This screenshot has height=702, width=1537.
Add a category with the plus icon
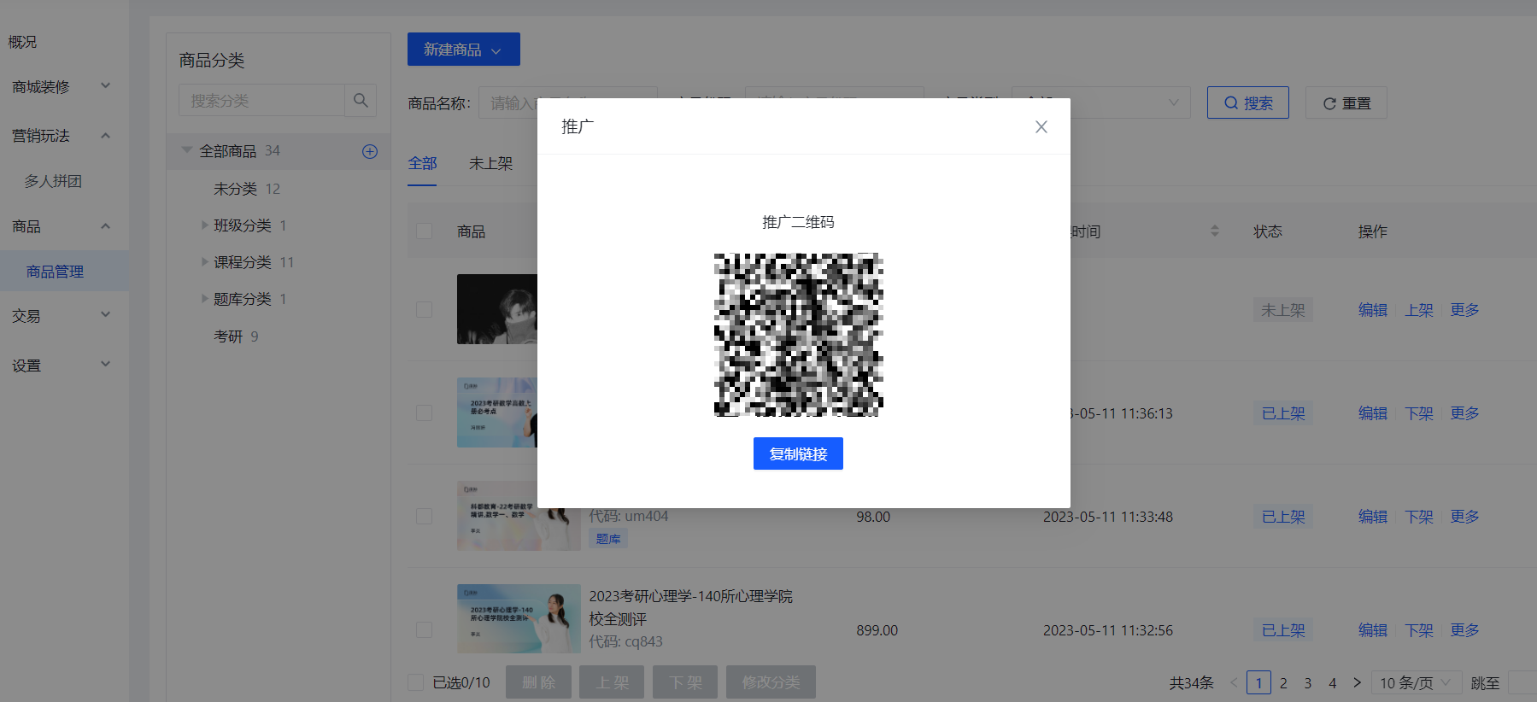(370, 151)
